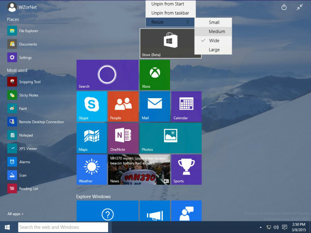
Task: Open the Maps tile
Action: [92, 138]
